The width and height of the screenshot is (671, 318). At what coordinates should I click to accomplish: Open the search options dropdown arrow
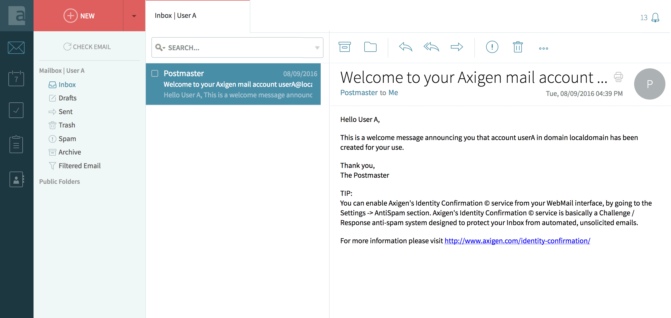point(317,48)
